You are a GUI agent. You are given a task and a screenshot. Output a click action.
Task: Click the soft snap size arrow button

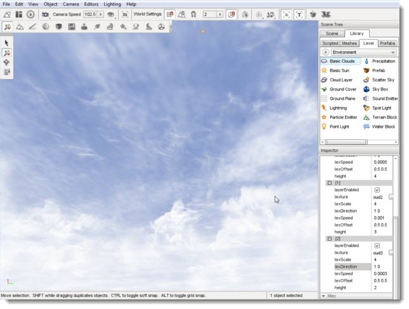(220, 15)
